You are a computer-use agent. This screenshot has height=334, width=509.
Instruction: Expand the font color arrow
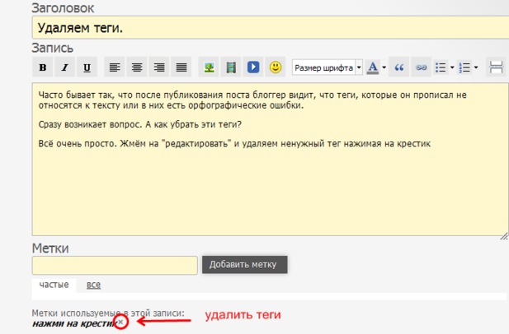click(x=384, y=67)
